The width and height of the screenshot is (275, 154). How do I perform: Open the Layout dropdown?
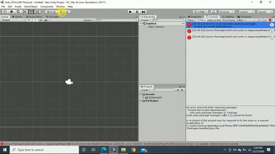point(265,12)
